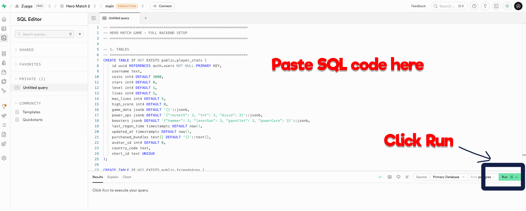526x211 pixels.
Task: Click the main branch name
Action: click(109, 6)
